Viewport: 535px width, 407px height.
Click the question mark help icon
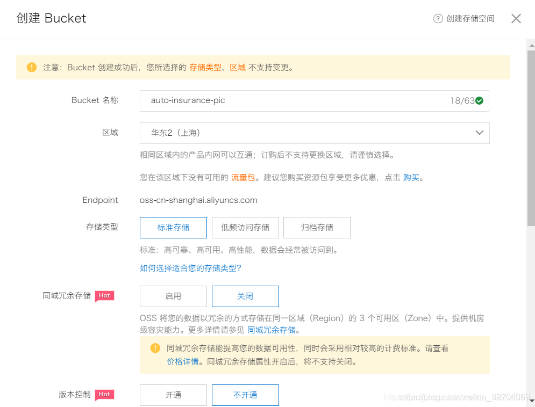click(x=438, y=18)
